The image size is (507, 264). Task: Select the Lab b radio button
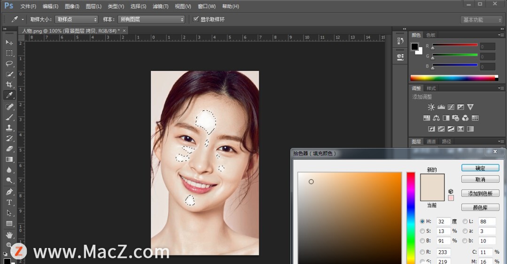coord(465,241)
